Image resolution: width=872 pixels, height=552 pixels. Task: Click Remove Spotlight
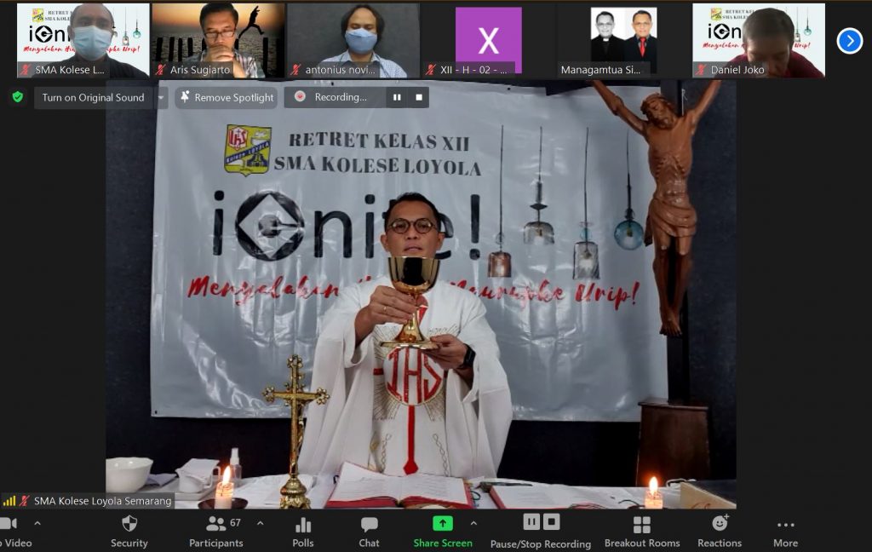pos(227,97)
